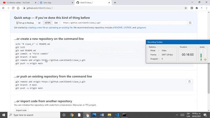210x118 pixels.
Task: Show hidden system tray icons
Action: point(177,115)
